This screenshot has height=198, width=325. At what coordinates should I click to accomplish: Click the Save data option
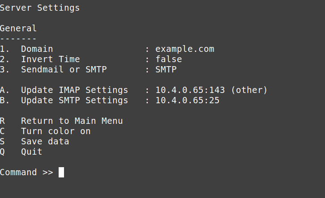point(45,142)
